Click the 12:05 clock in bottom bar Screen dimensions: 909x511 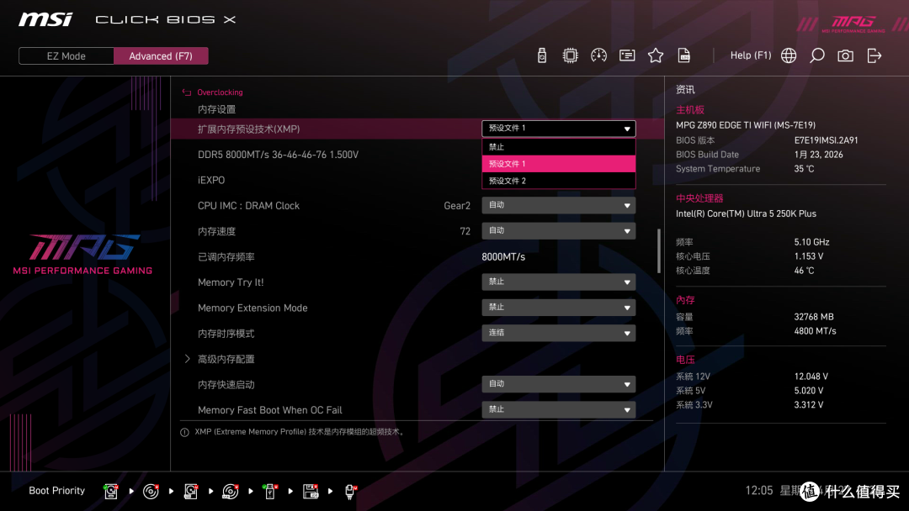click(x=759, y=491)
